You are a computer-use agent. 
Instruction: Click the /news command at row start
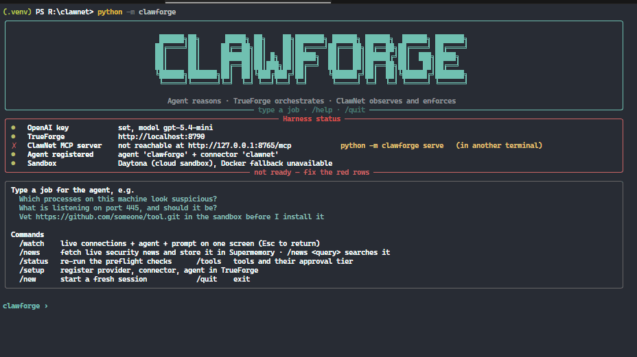point(30,252)
